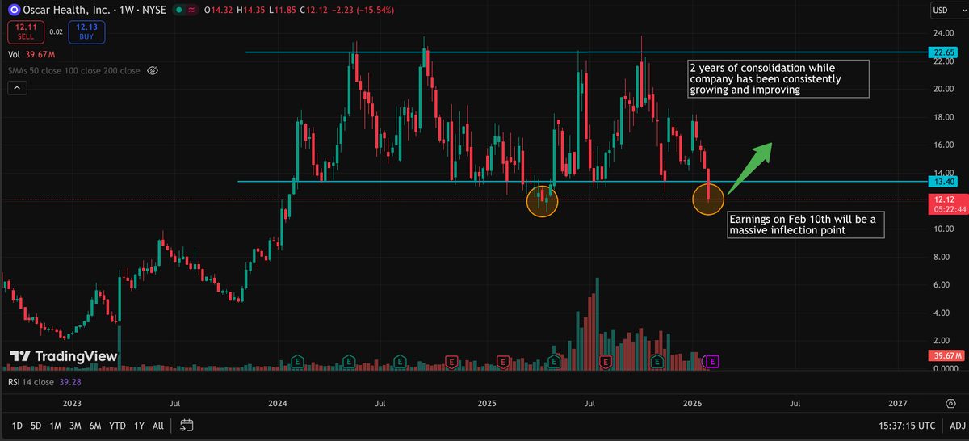Viewport: 969px width, 441px height.
Task: Click the earnings E marker at early 2024
Action: point(297,360)
